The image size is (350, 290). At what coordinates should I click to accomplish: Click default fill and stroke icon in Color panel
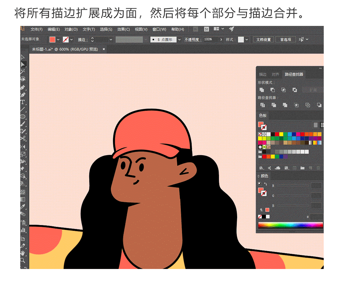259,184
